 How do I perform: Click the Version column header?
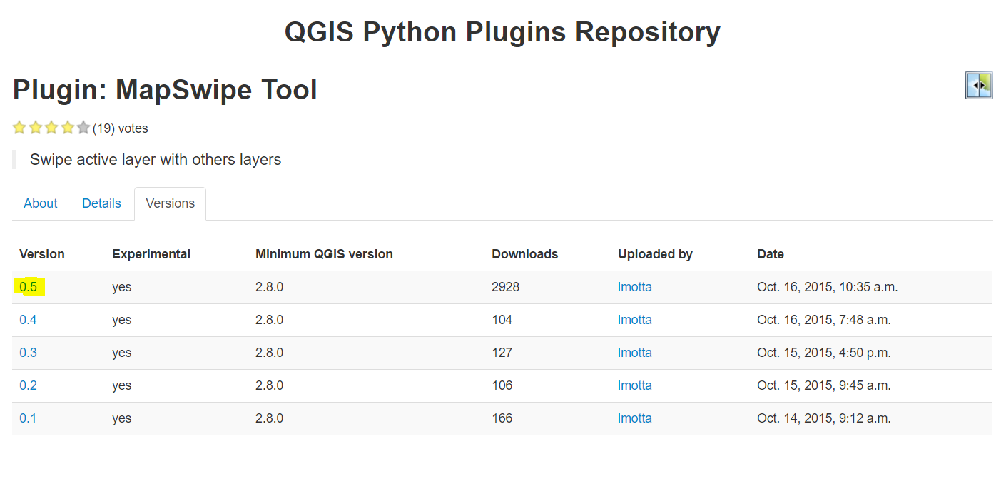click(41, 253)
